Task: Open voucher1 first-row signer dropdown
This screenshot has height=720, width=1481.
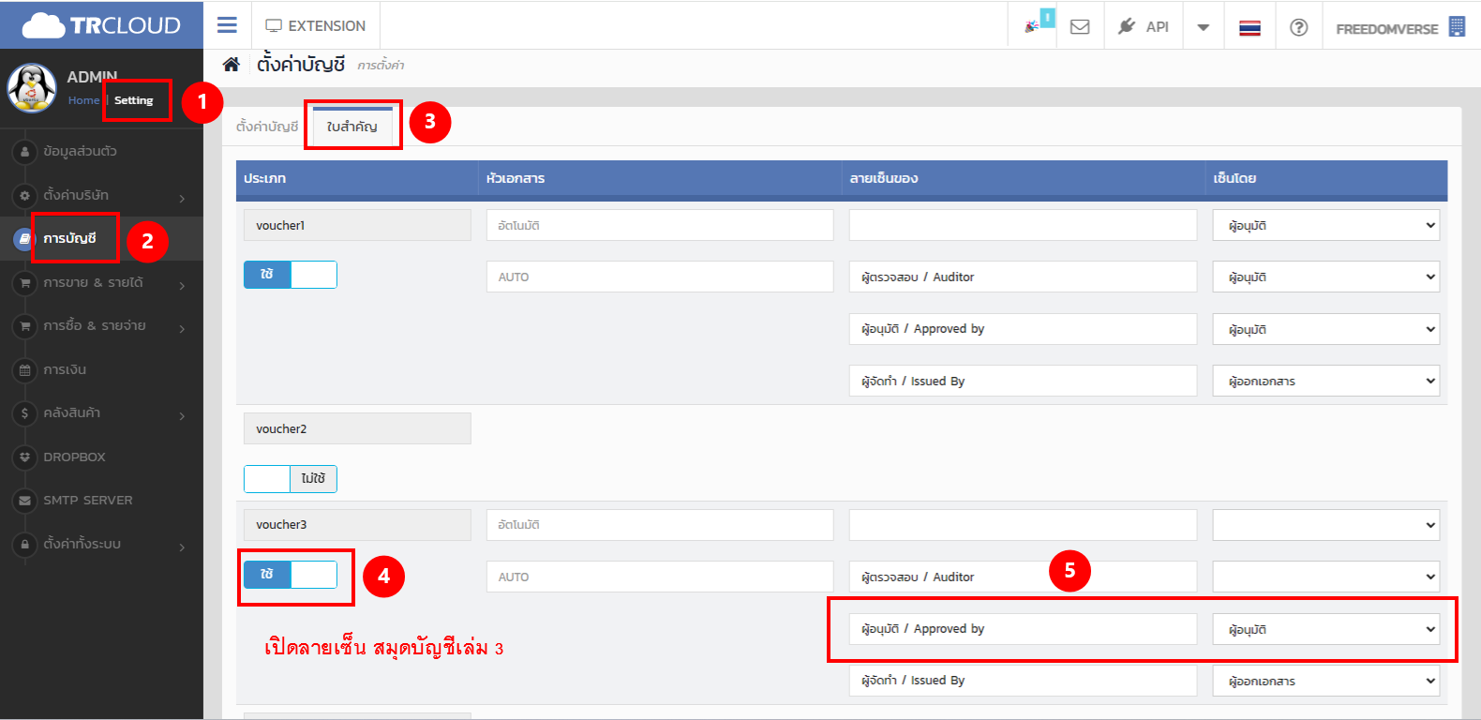Action: coord(1326,225)
